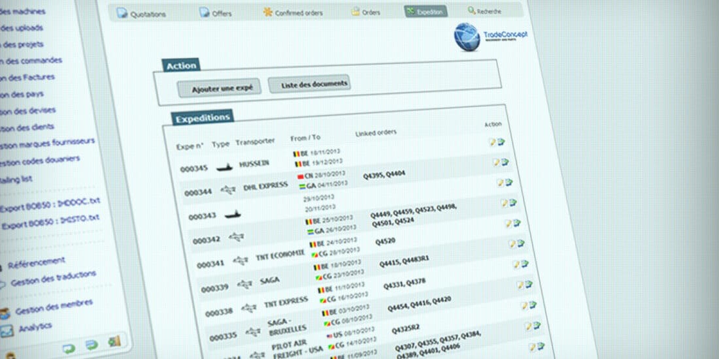Open the codes douaniers sidebar link
The width and height of the screenshot is (719, 359).
click(39, 161)
